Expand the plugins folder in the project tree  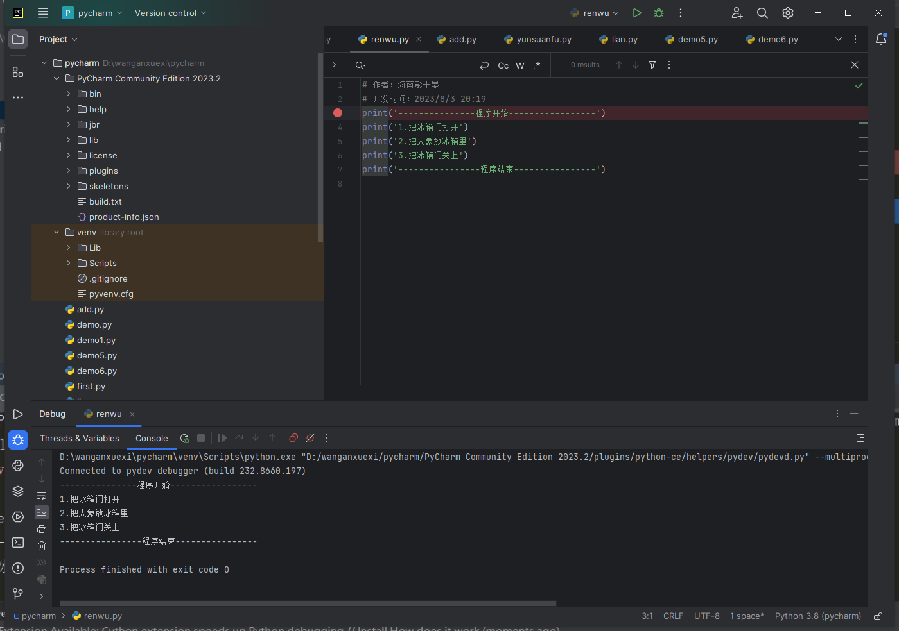coord(69,171)
